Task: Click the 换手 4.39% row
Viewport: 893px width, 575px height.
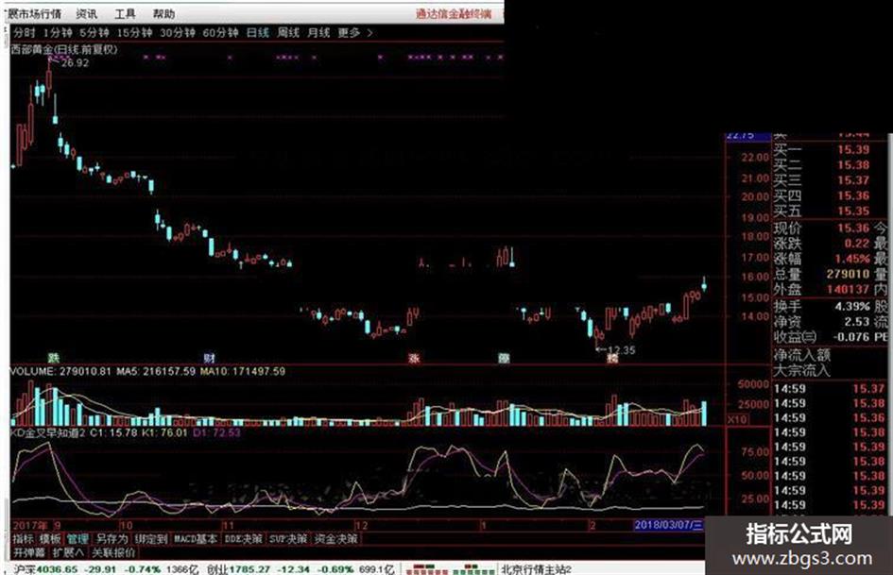Action: pos(822,306)
